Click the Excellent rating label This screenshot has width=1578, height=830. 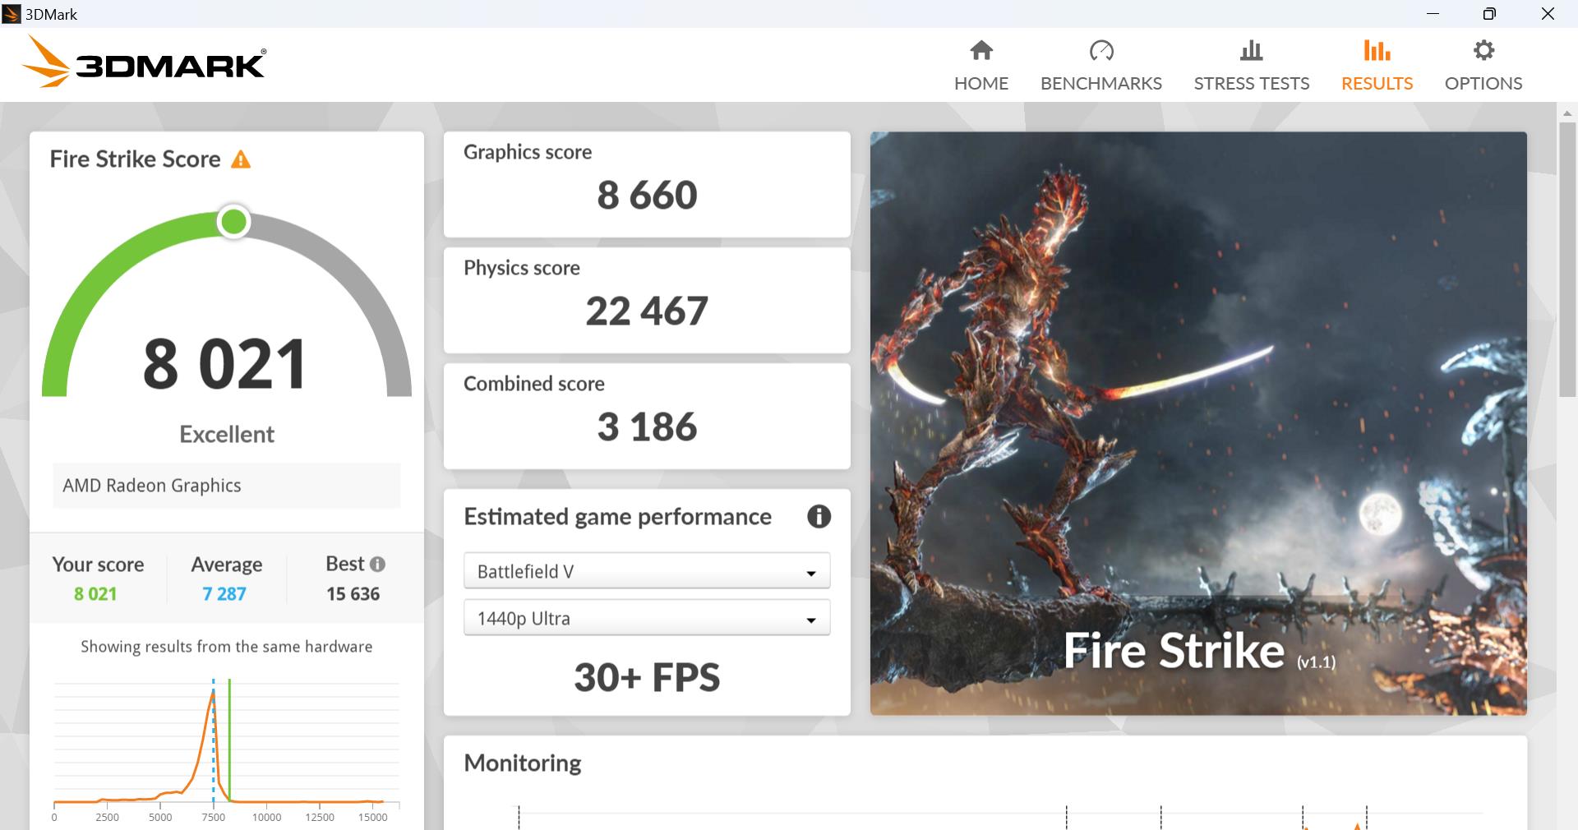(226, 434)
